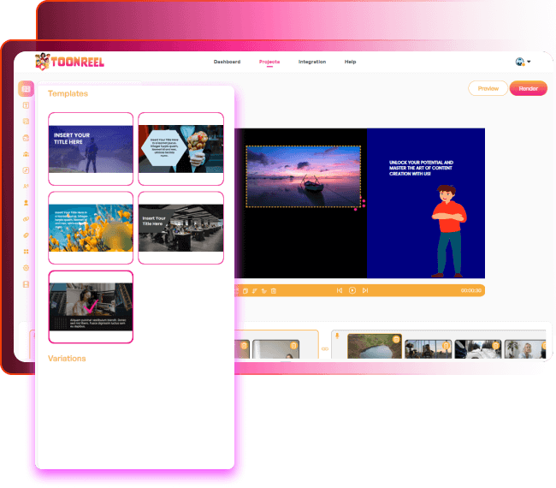
Task: Expand the user profile dropdown arrow
Action: pos(529,62)
